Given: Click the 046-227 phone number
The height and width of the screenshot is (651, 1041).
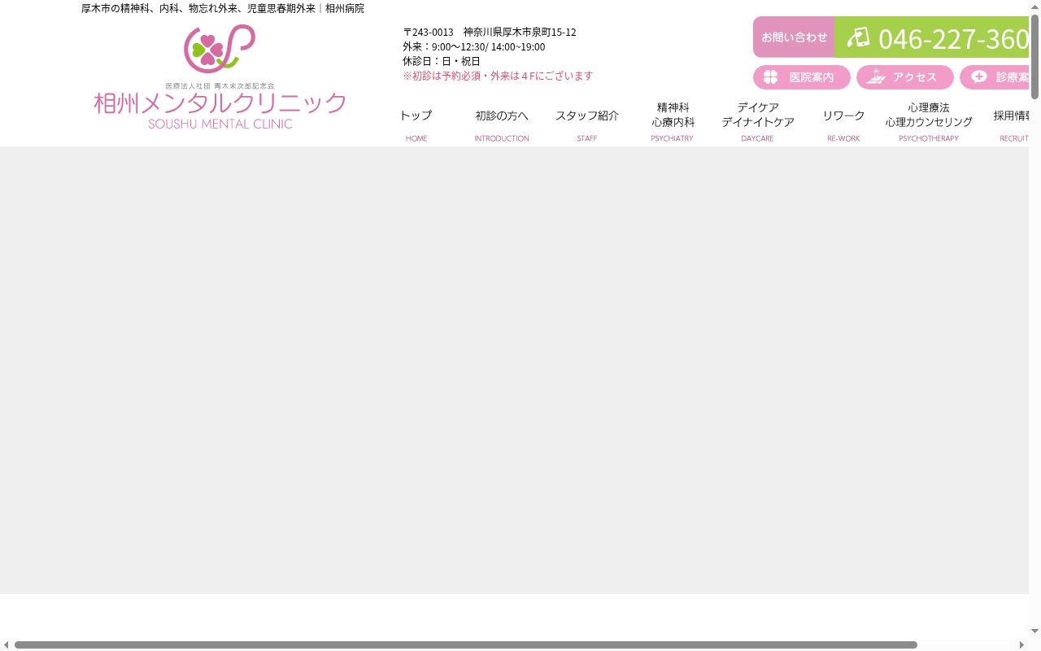Looking at the screenshot, I should point(953,38).
